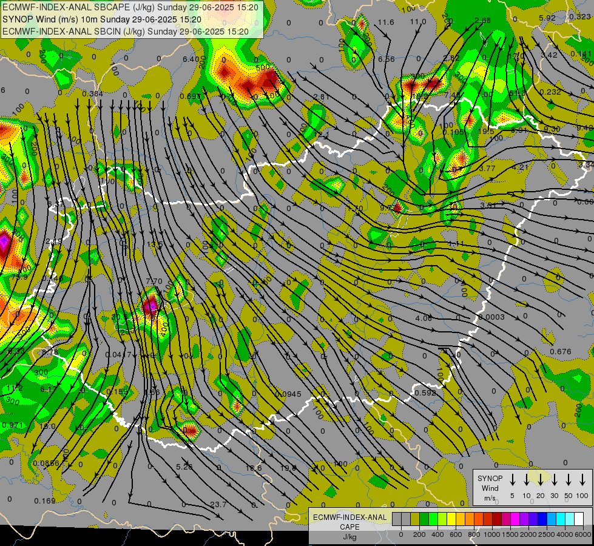594x546 pixels.
Task: Click the 6000 tick label on CAPE scale
Action: (x=582, y=534)
